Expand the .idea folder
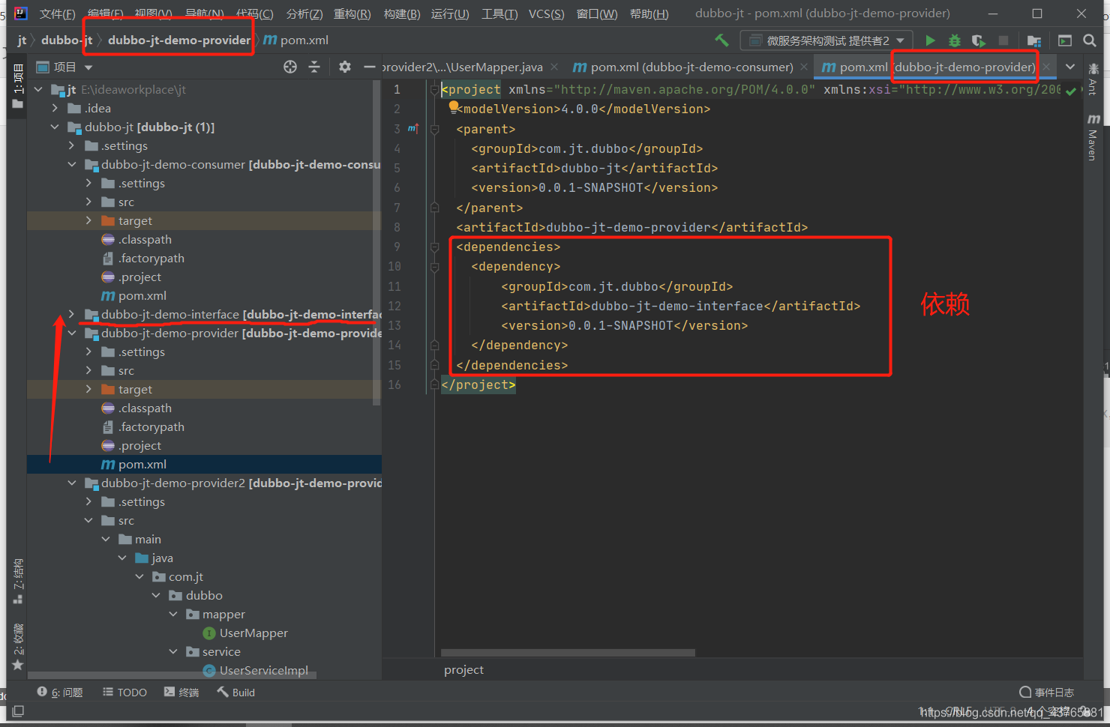 [x=55, y=108]
